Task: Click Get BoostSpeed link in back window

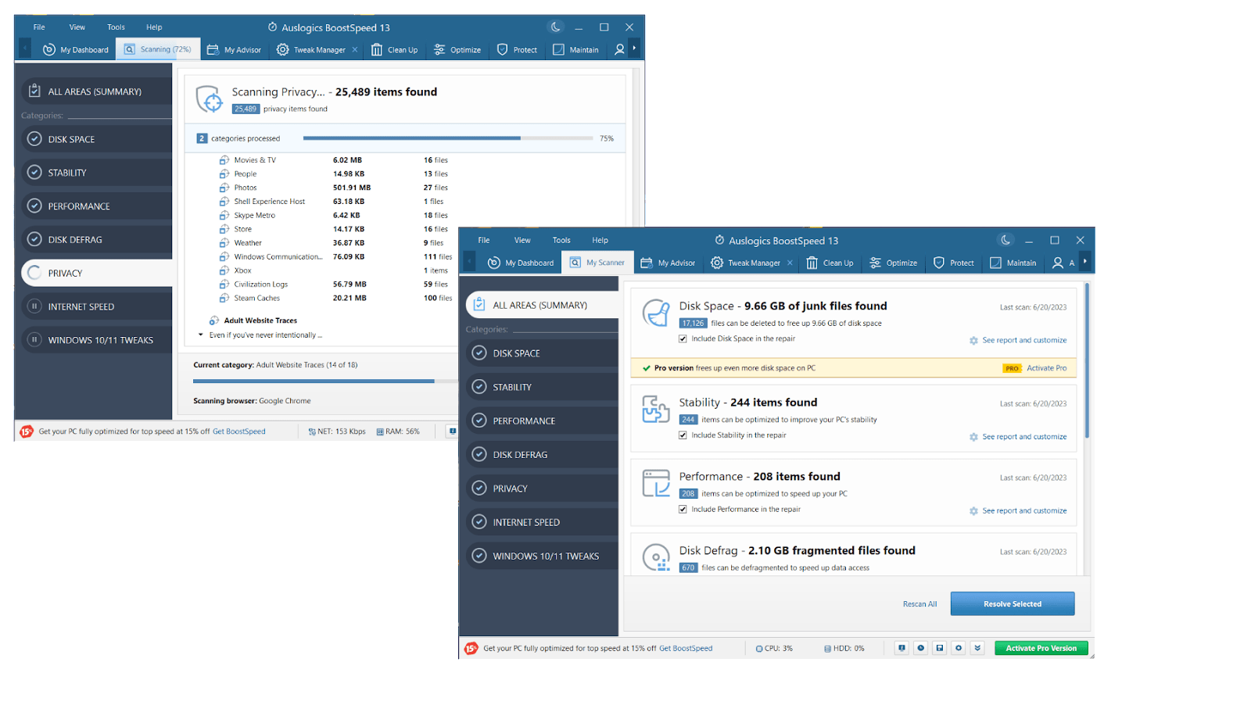Action: pos(239,431)
